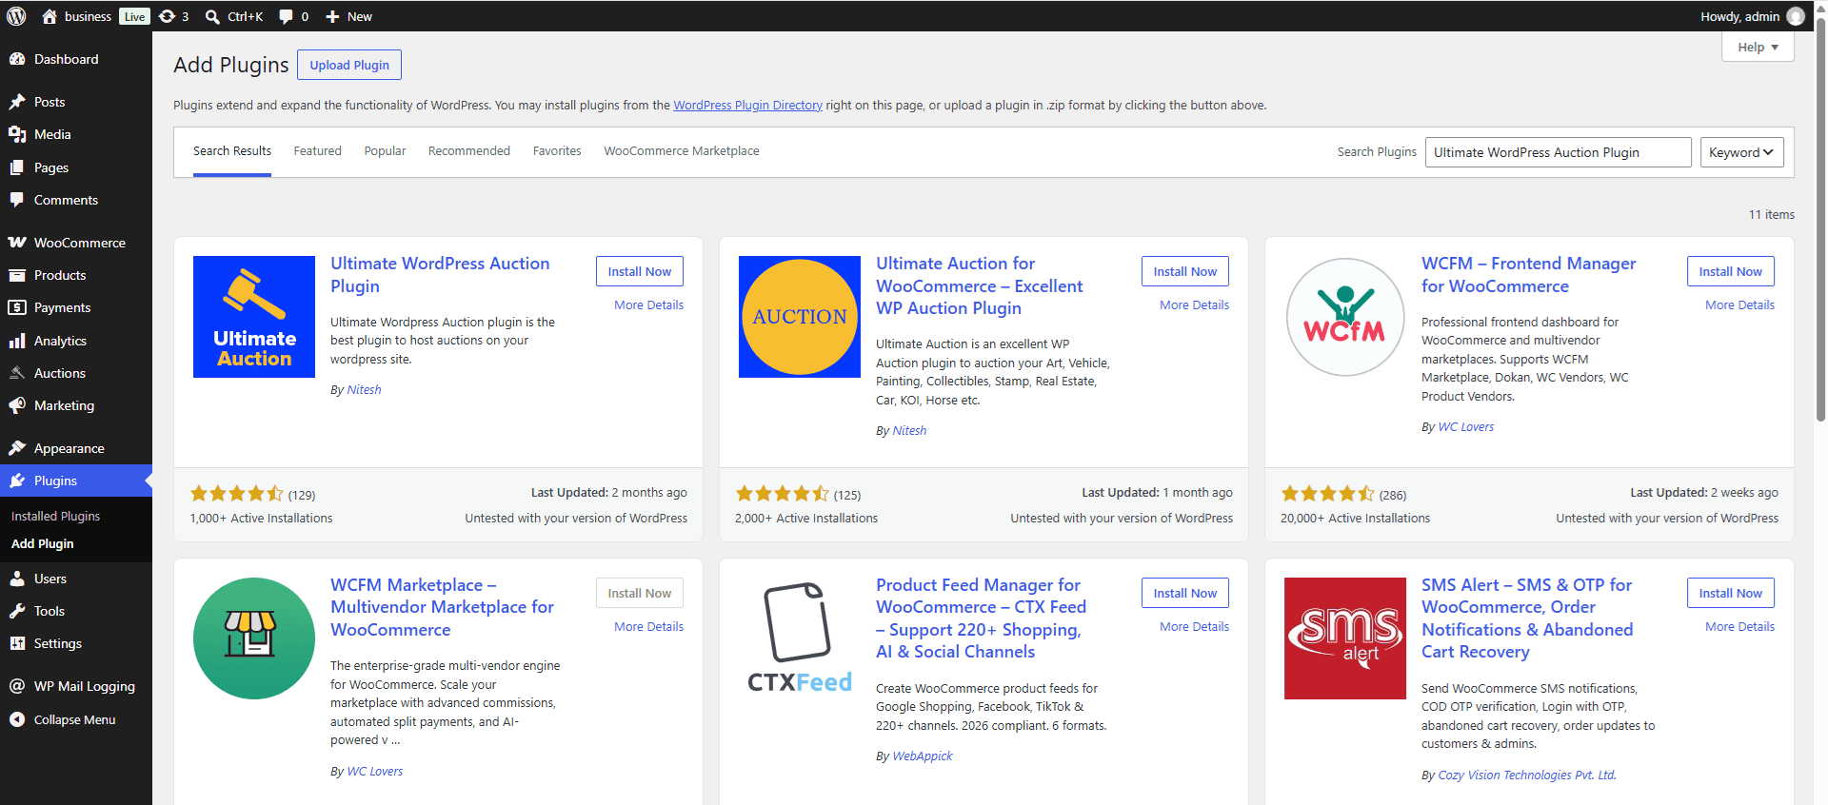Click the admin avatar icon
This screenshot has height=805, width=1828.
point(1796,16)
